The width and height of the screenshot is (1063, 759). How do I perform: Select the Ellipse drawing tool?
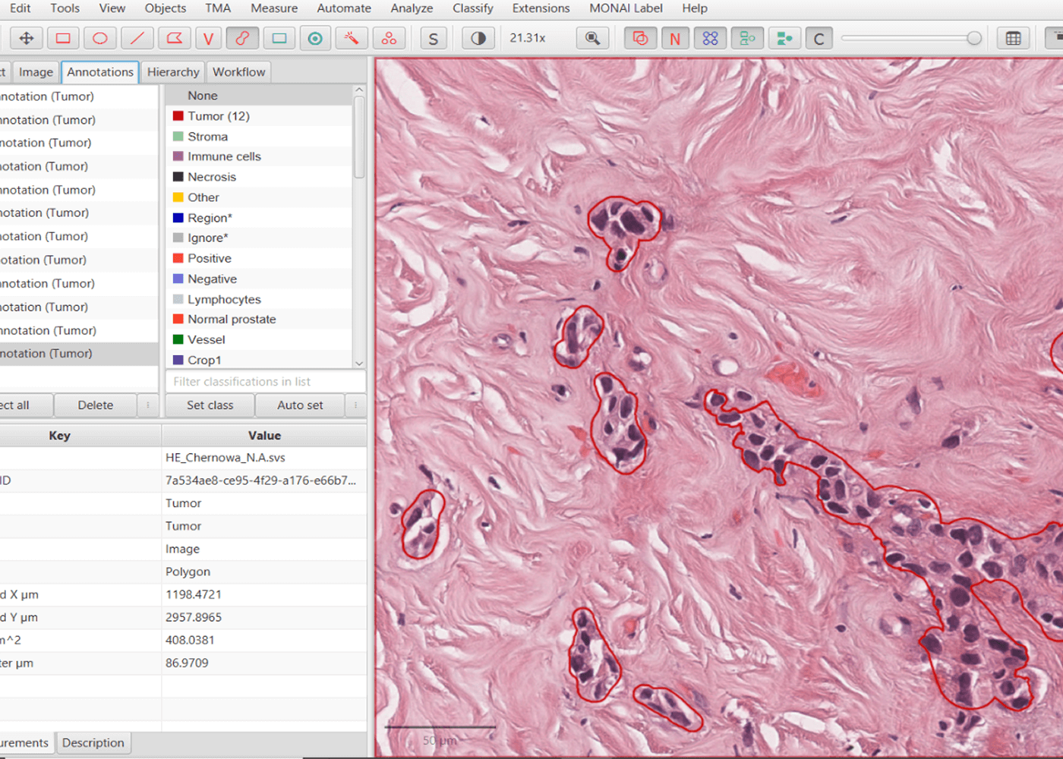pos(99,37)
